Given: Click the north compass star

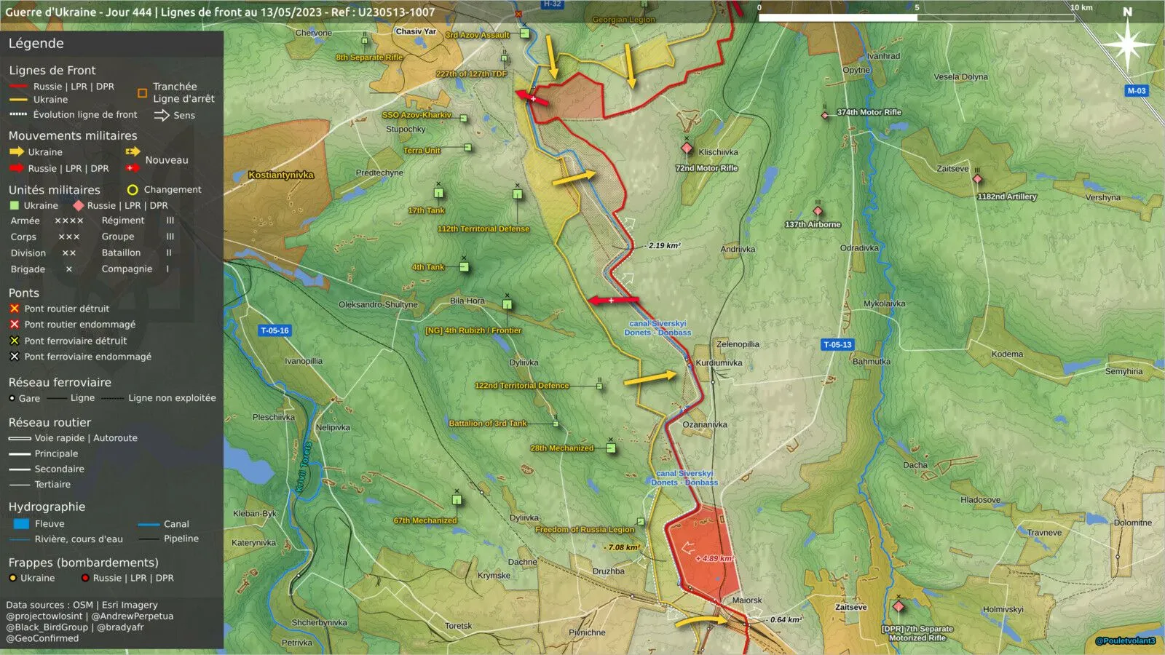Looking at the screenshot, I should (1127, 45).
